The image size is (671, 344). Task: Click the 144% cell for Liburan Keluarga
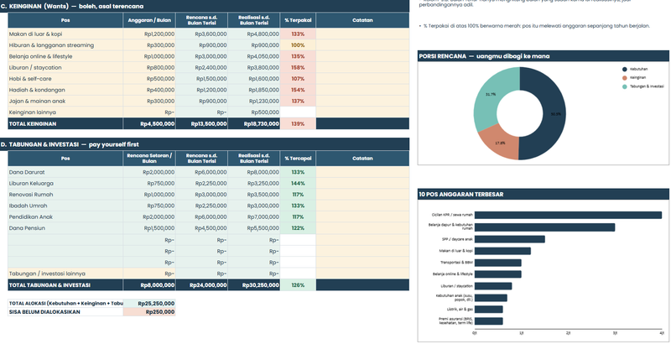(x=298, y=183)
